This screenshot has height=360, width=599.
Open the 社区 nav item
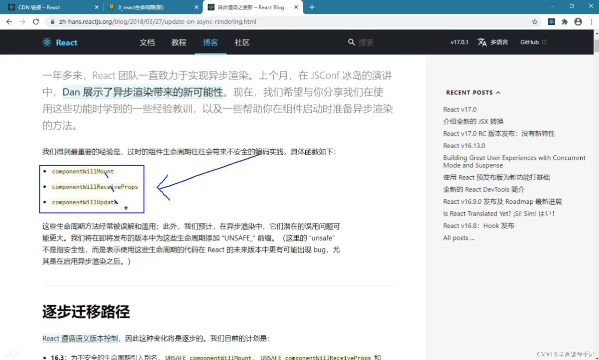tap(242, 42)
